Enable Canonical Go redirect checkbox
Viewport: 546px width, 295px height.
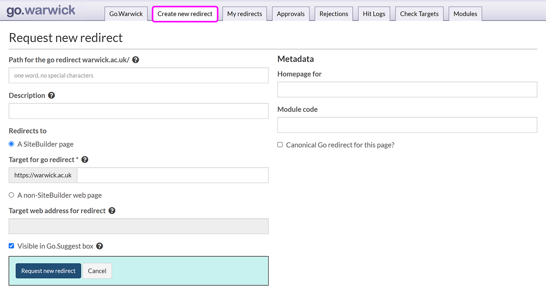[x=280, y=145]
